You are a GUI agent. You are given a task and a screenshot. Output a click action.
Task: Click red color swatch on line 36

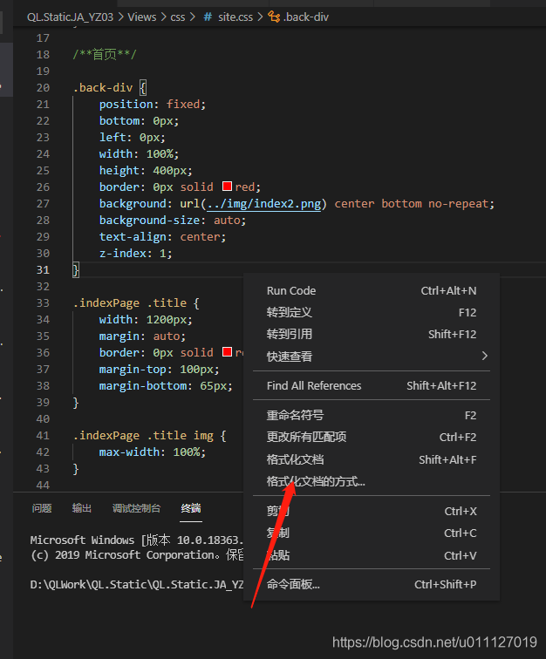[x=227, y=352]
